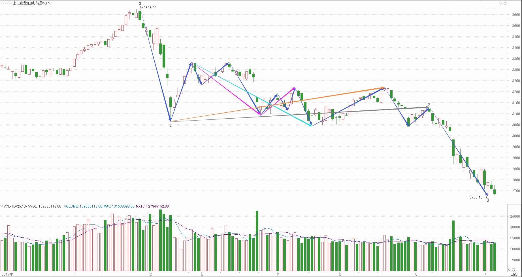Click the X1万 volume unit label
Screen dimensions: 522x277
(x=512, y=270)
